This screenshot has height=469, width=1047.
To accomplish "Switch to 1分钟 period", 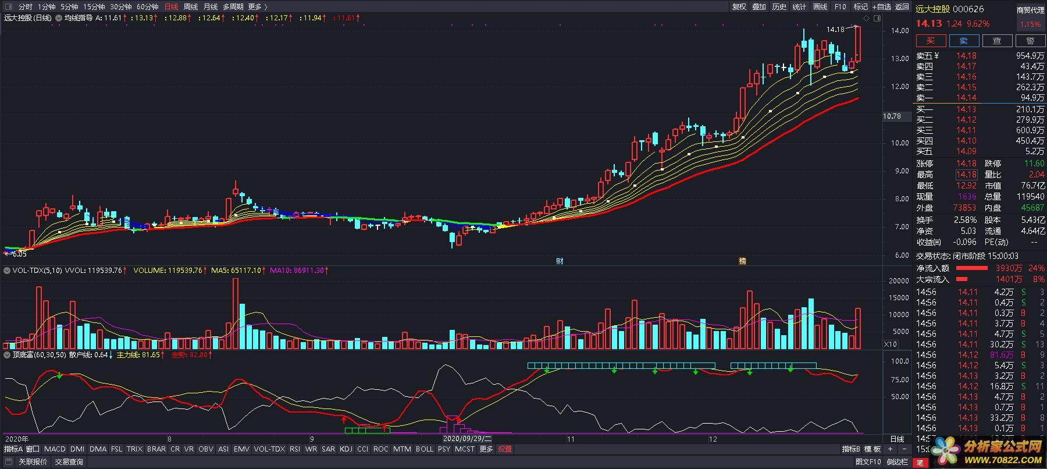I will point(47,7).
